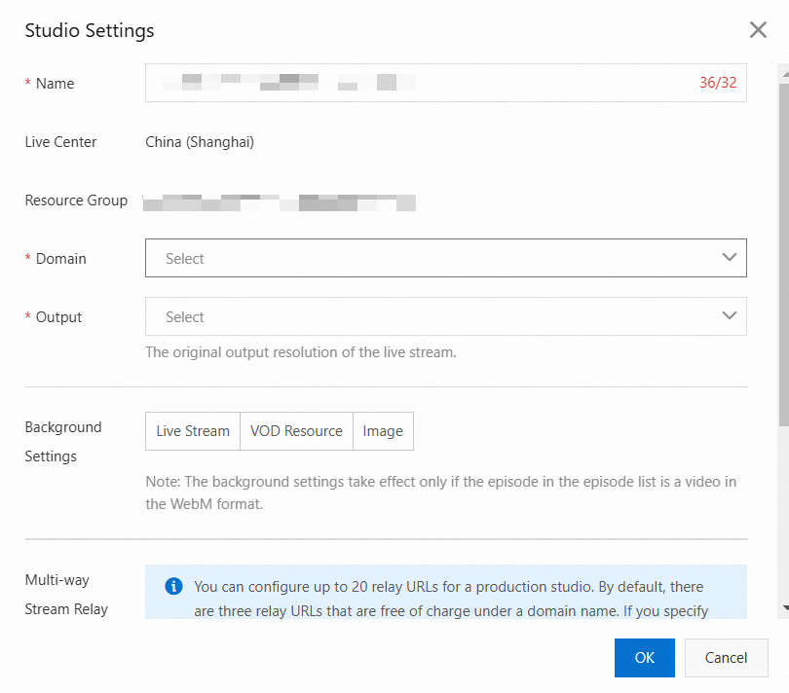Click the China (Shanghai) live center value
The image size is (789, 693).
[x=200, y=142]
